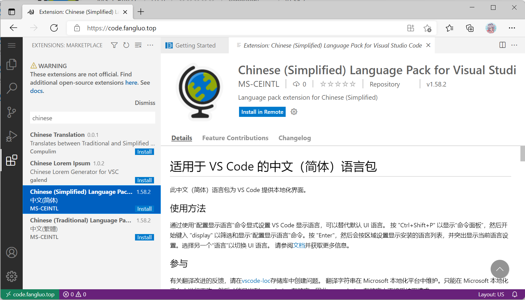Open the Source Control view

[x=12, y=112]
